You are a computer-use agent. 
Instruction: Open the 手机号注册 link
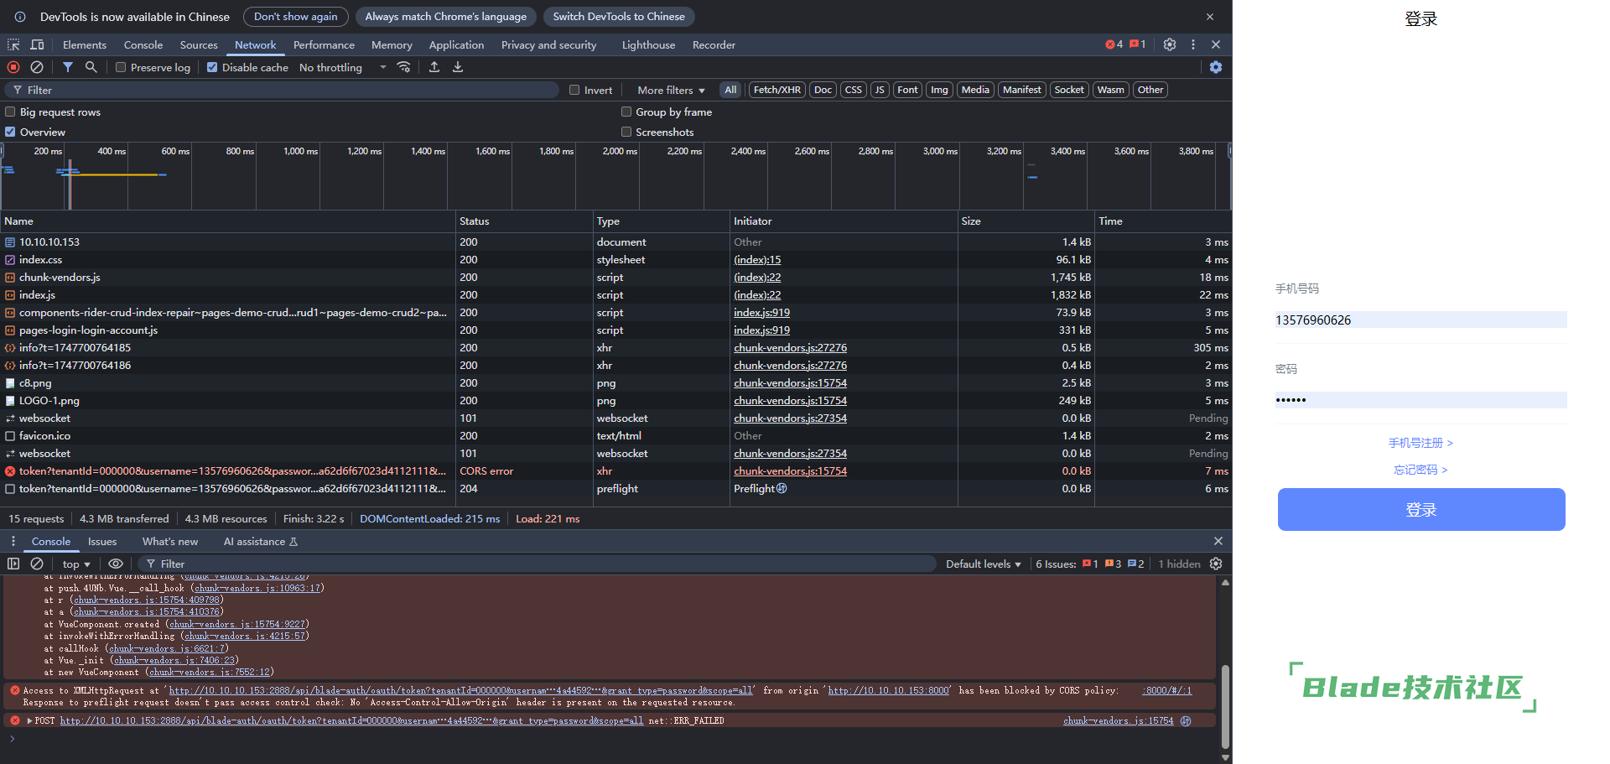pos(1420,443)
